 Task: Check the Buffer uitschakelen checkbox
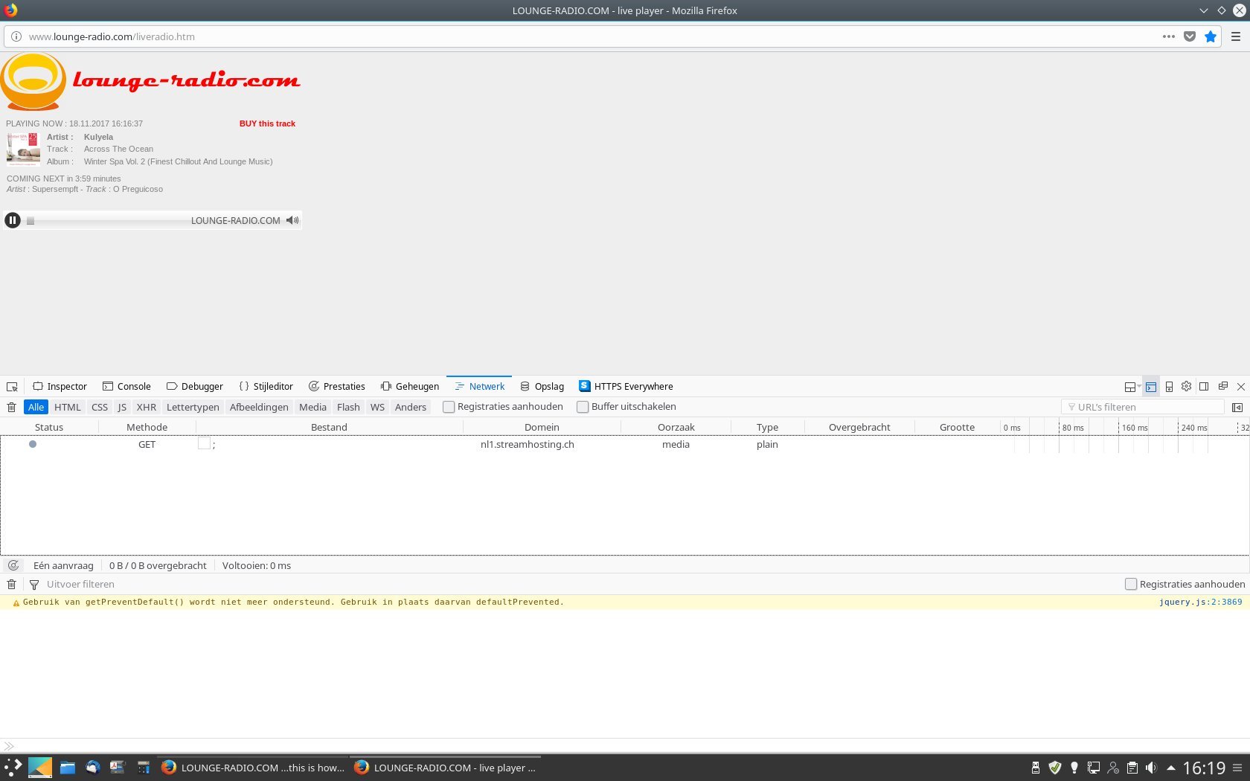[583, 407]
